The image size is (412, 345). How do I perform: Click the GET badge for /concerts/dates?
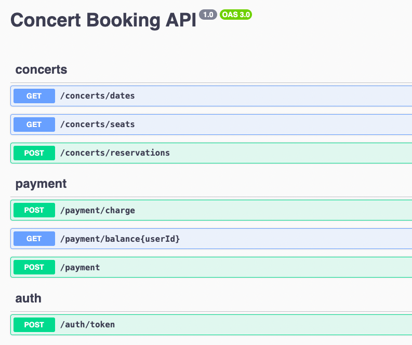34,96
